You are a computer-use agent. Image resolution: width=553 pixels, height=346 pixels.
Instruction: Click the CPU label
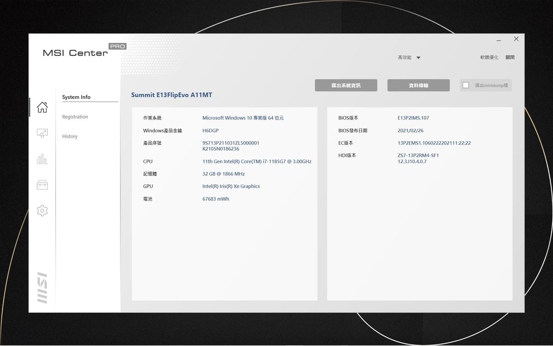click(x=147, y=161)
